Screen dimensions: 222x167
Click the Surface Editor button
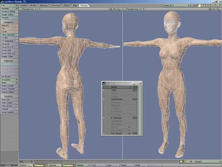pos(9,12)
